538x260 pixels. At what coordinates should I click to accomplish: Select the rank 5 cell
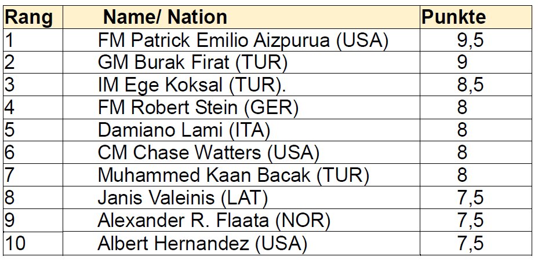click(8, 130)
